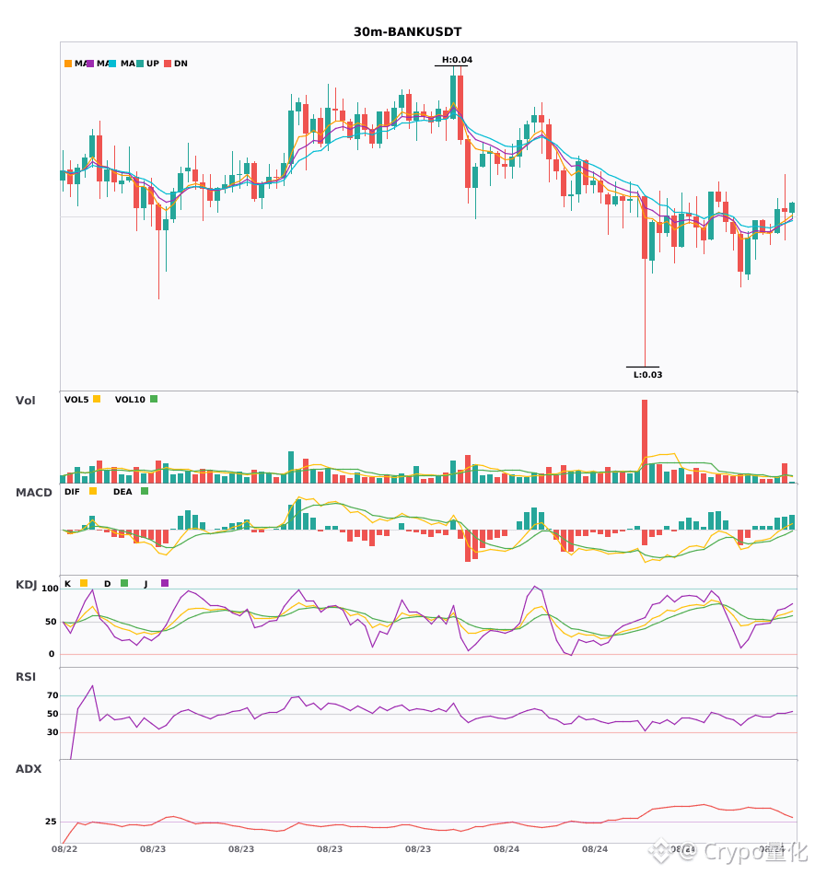Click the green UP legend swatch

click(x=140, y=64)
